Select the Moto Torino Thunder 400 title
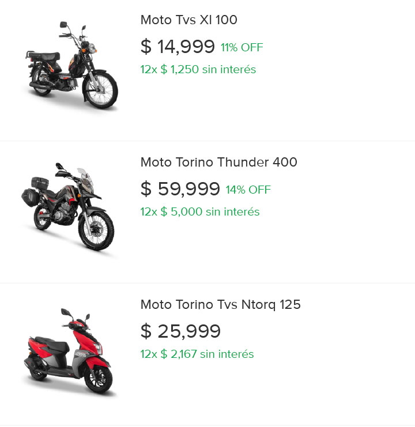 coord(218,163)
